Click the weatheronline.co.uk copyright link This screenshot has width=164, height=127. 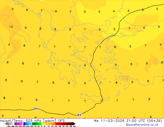point(142,125)
